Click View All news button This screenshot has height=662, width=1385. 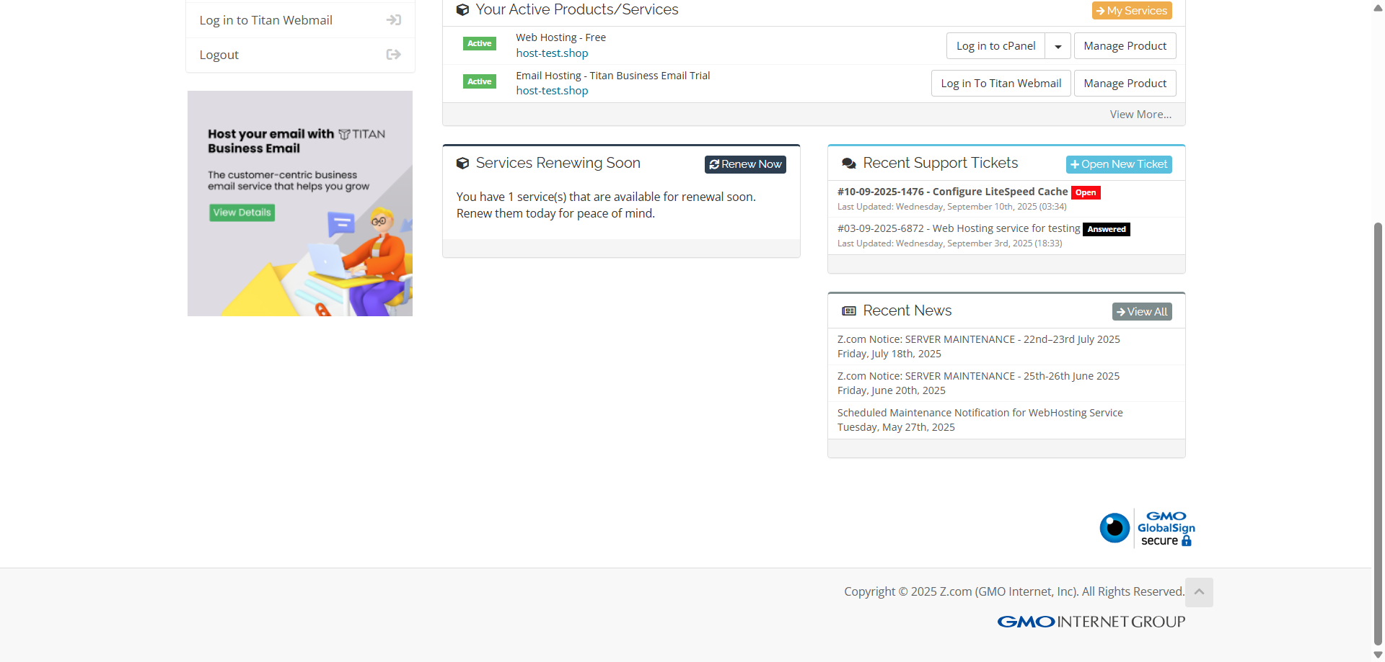[1142, 312]
